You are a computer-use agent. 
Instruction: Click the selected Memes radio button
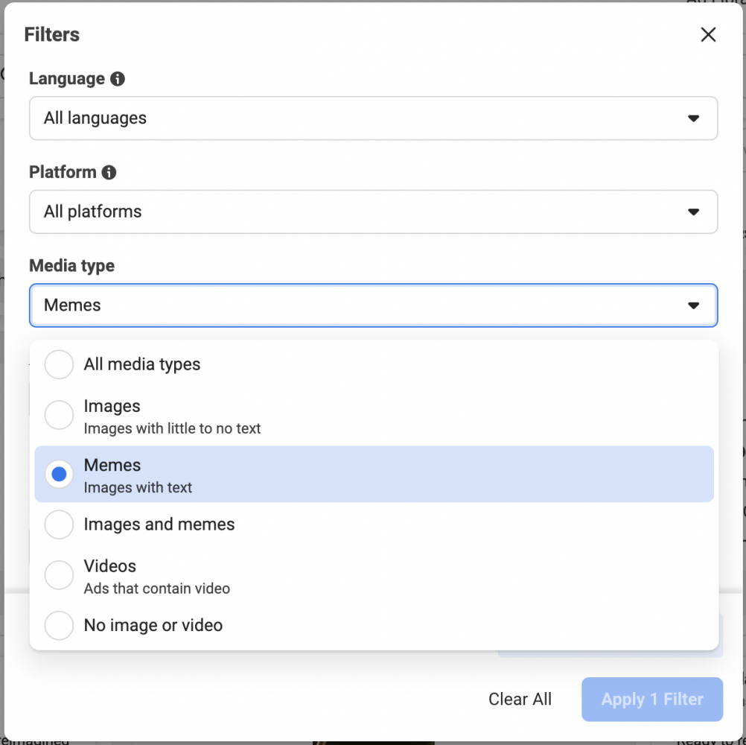pyautogui.click(x=60, y=475)
